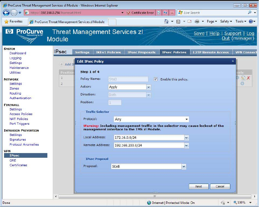This screenshot has height=207, width=259.
Task: Click the Home page icon
Action: [166, 21]
